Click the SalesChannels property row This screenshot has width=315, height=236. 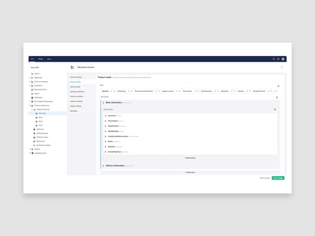point(190,126)
